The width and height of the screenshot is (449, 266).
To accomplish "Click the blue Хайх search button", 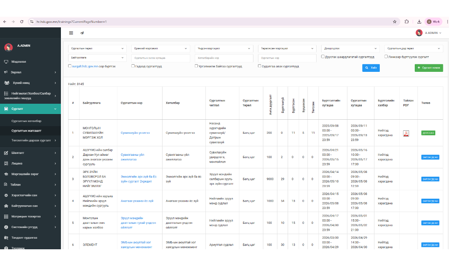I will pyautogui.click(x=371, y=68).
